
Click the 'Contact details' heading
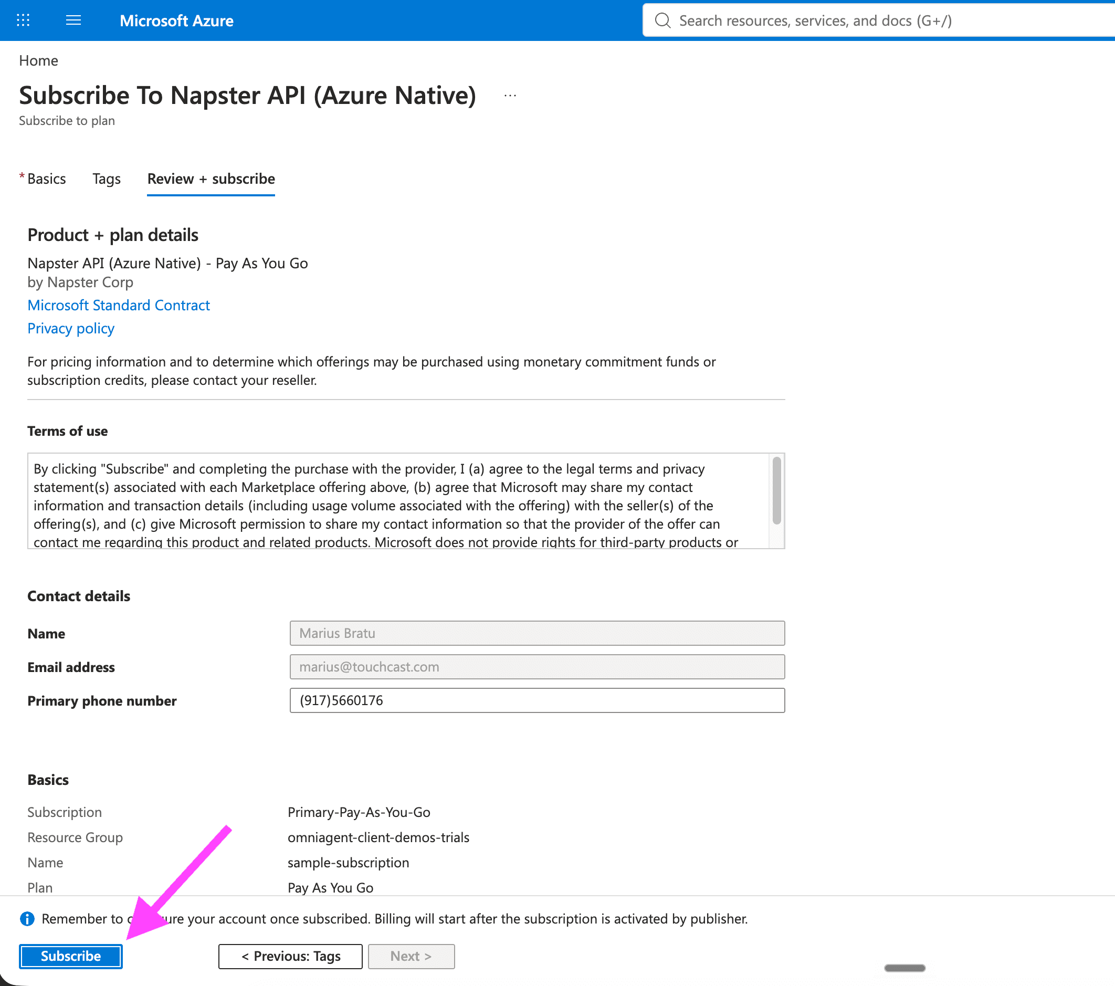79,596
